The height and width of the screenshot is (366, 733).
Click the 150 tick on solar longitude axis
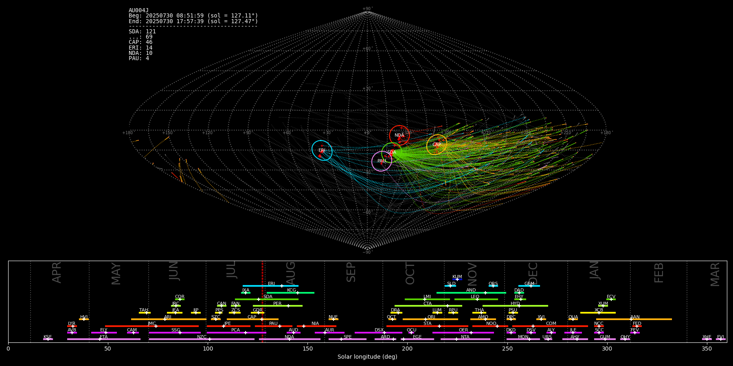coord(307,349)
